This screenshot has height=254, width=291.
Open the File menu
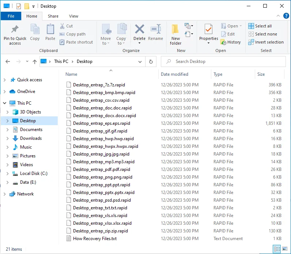point(11,16)
